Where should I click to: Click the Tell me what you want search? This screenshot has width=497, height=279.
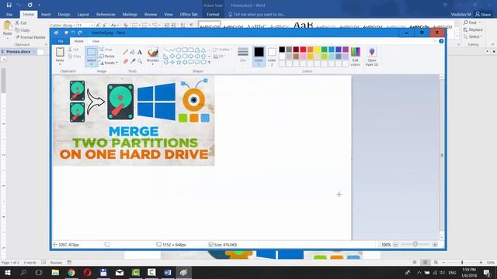257,14
